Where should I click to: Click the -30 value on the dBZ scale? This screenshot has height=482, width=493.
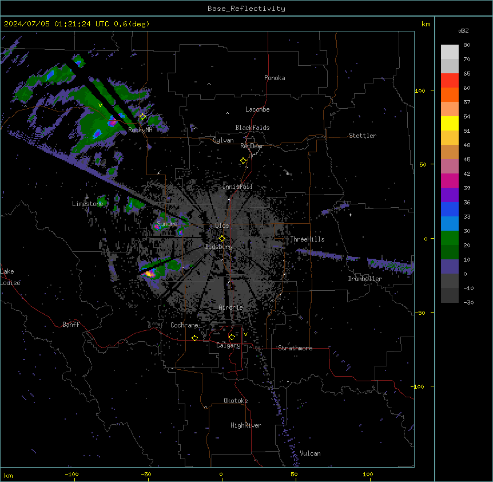click(x=468, y=302)
